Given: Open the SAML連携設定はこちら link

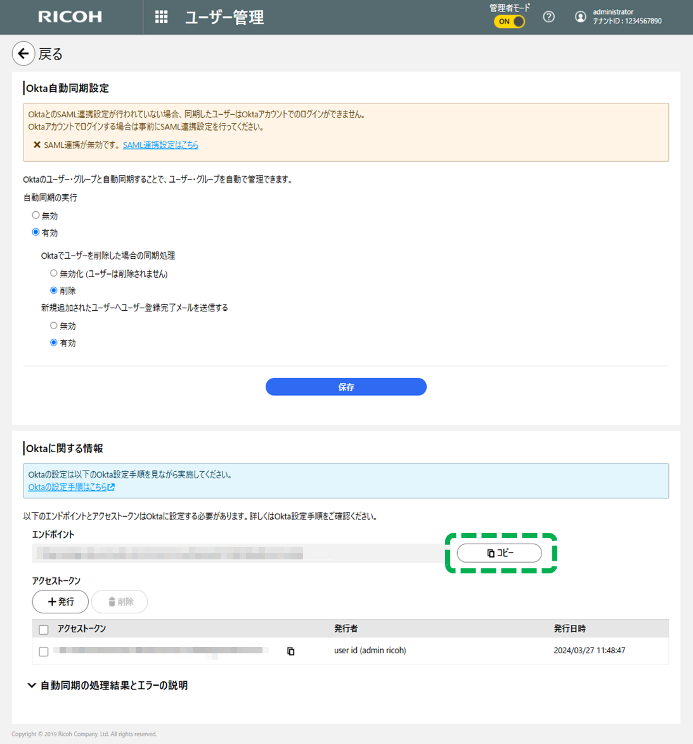Looking at the screenshot, I should (161, 145).
